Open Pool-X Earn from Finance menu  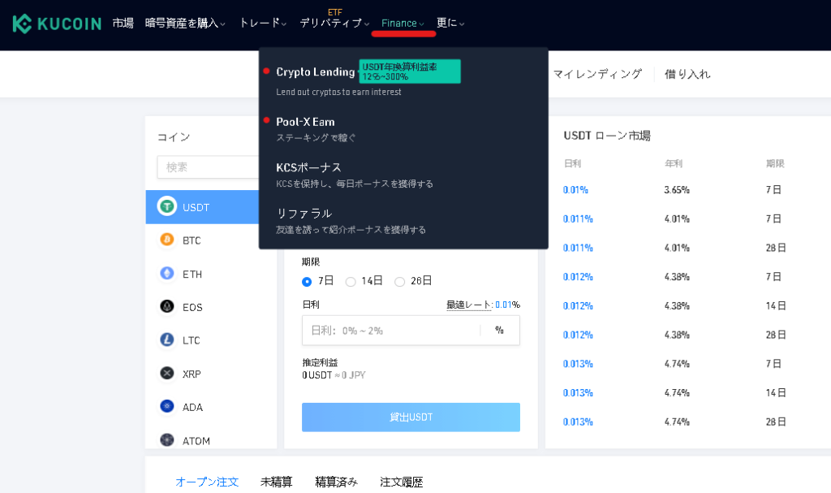pyautogui.click(x=305, y=122)
